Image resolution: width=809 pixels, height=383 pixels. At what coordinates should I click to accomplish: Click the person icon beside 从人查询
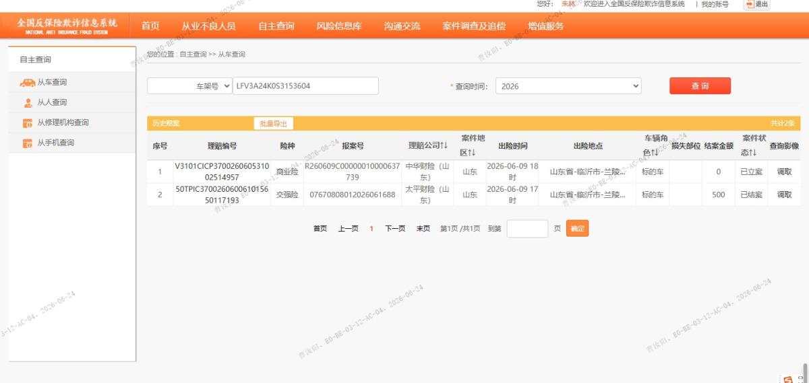coord(28,103)
